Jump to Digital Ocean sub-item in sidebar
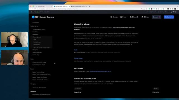 tap(37, 42)
